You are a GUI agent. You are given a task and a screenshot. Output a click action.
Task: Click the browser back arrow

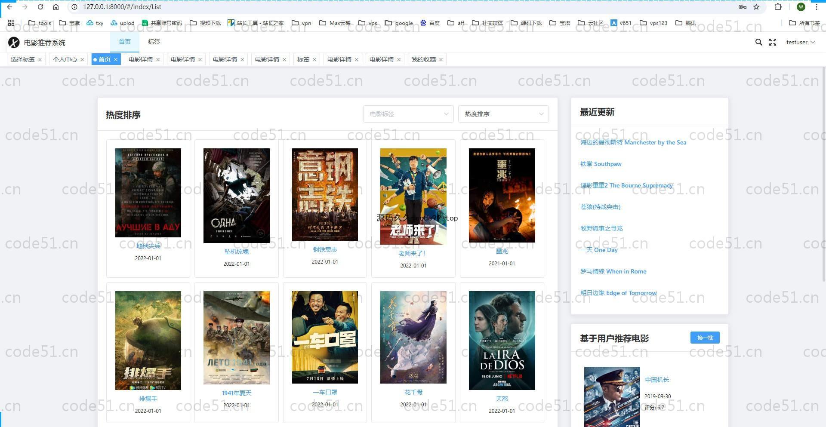tap(9, 7)
